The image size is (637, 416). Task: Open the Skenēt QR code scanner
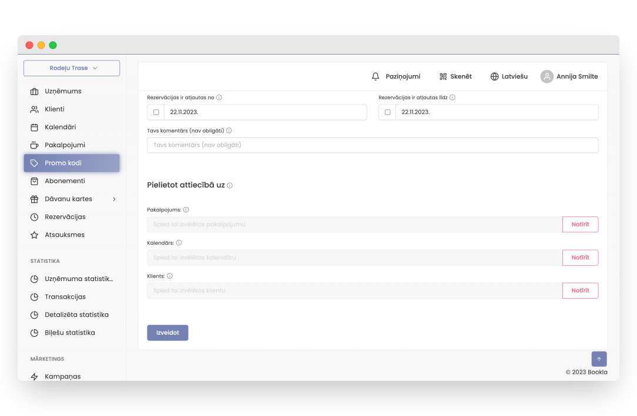tap(443, 76)
